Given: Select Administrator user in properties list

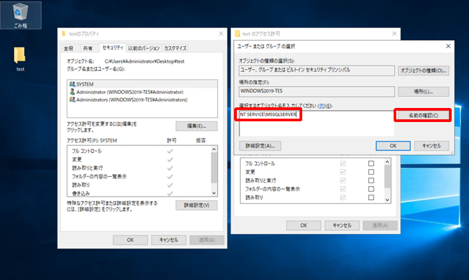Looking at the screenshot, I should click(x=130, y=92).
